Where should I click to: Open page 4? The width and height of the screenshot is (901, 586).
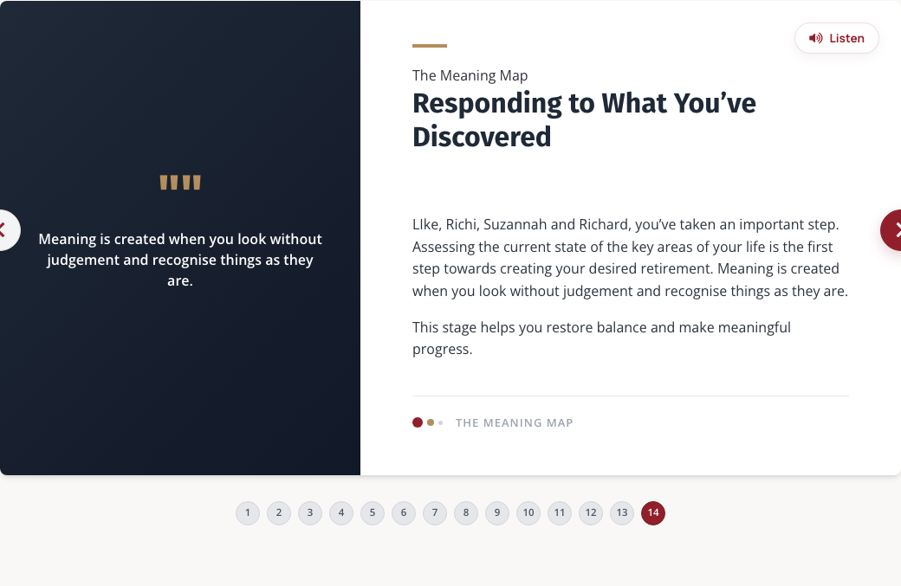pyautogui.click(x=341, y=512)
